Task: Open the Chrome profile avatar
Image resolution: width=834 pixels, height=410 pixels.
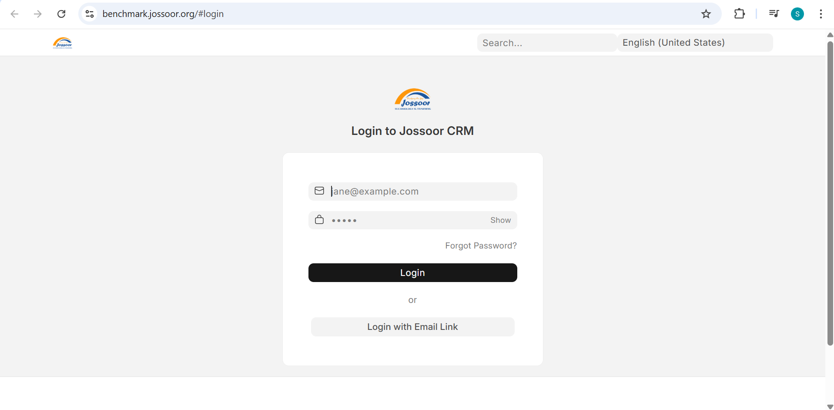Action: point(797,14)
